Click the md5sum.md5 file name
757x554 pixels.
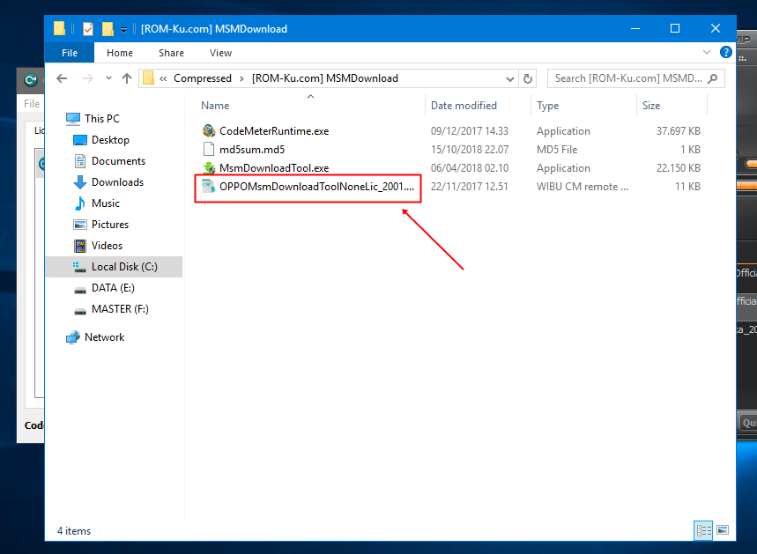click(x=252, y=150)
